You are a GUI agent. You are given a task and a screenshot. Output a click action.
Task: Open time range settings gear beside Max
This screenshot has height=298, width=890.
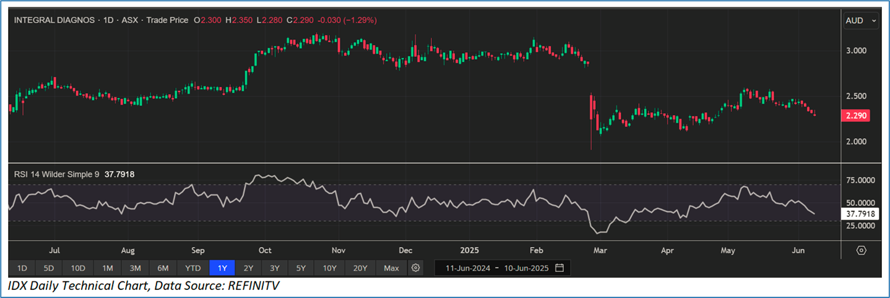point(416,268)
